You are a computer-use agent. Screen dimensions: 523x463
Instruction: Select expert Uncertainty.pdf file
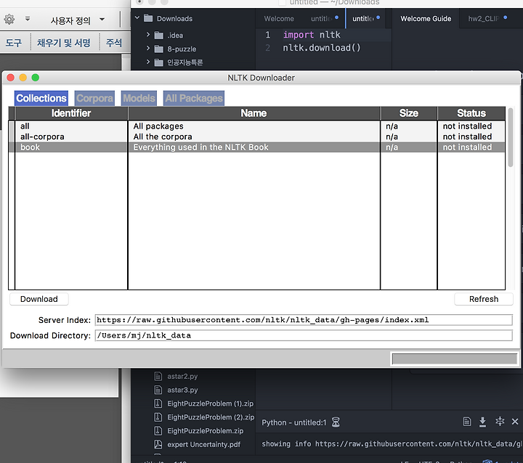click(x=204, y=445)
